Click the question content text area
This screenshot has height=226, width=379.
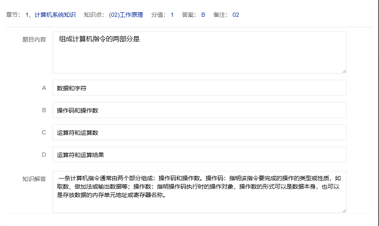(x=199, y=53)
